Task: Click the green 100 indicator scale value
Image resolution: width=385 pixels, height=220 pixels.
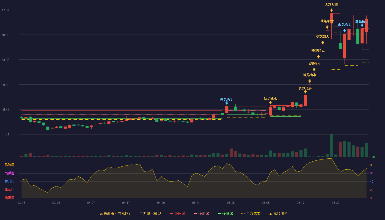Action: tap(372, 157)
